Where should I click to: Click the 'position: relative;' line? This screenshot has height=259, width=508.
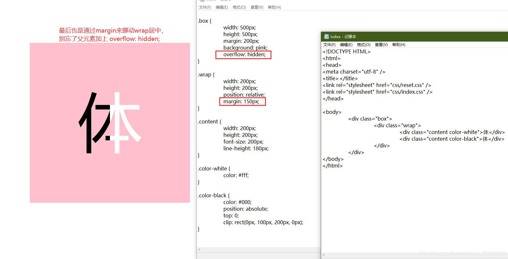point(244,95)
